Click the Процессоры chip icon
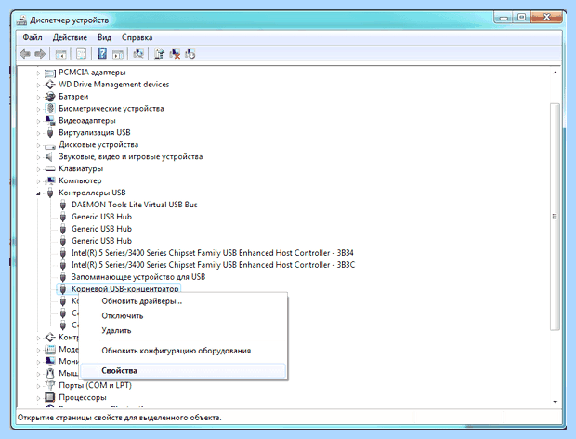 tap(49, 397)
